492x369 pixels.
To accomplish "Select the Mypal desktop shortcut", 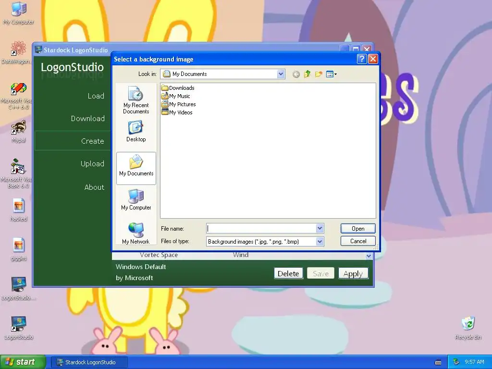I will pos(18,132).
